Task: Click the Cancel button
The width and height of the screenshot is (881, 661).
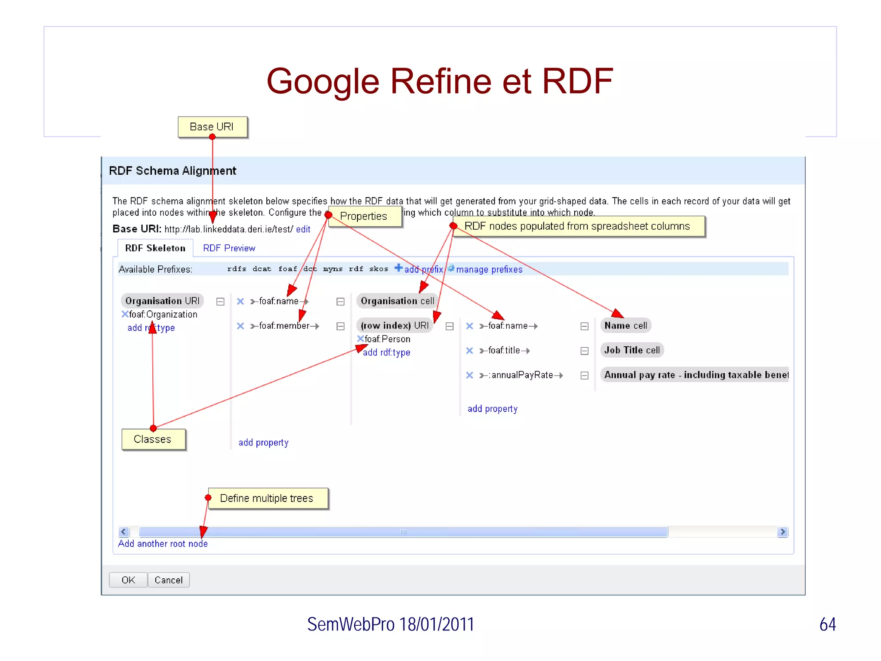Action: coord(169,580)
